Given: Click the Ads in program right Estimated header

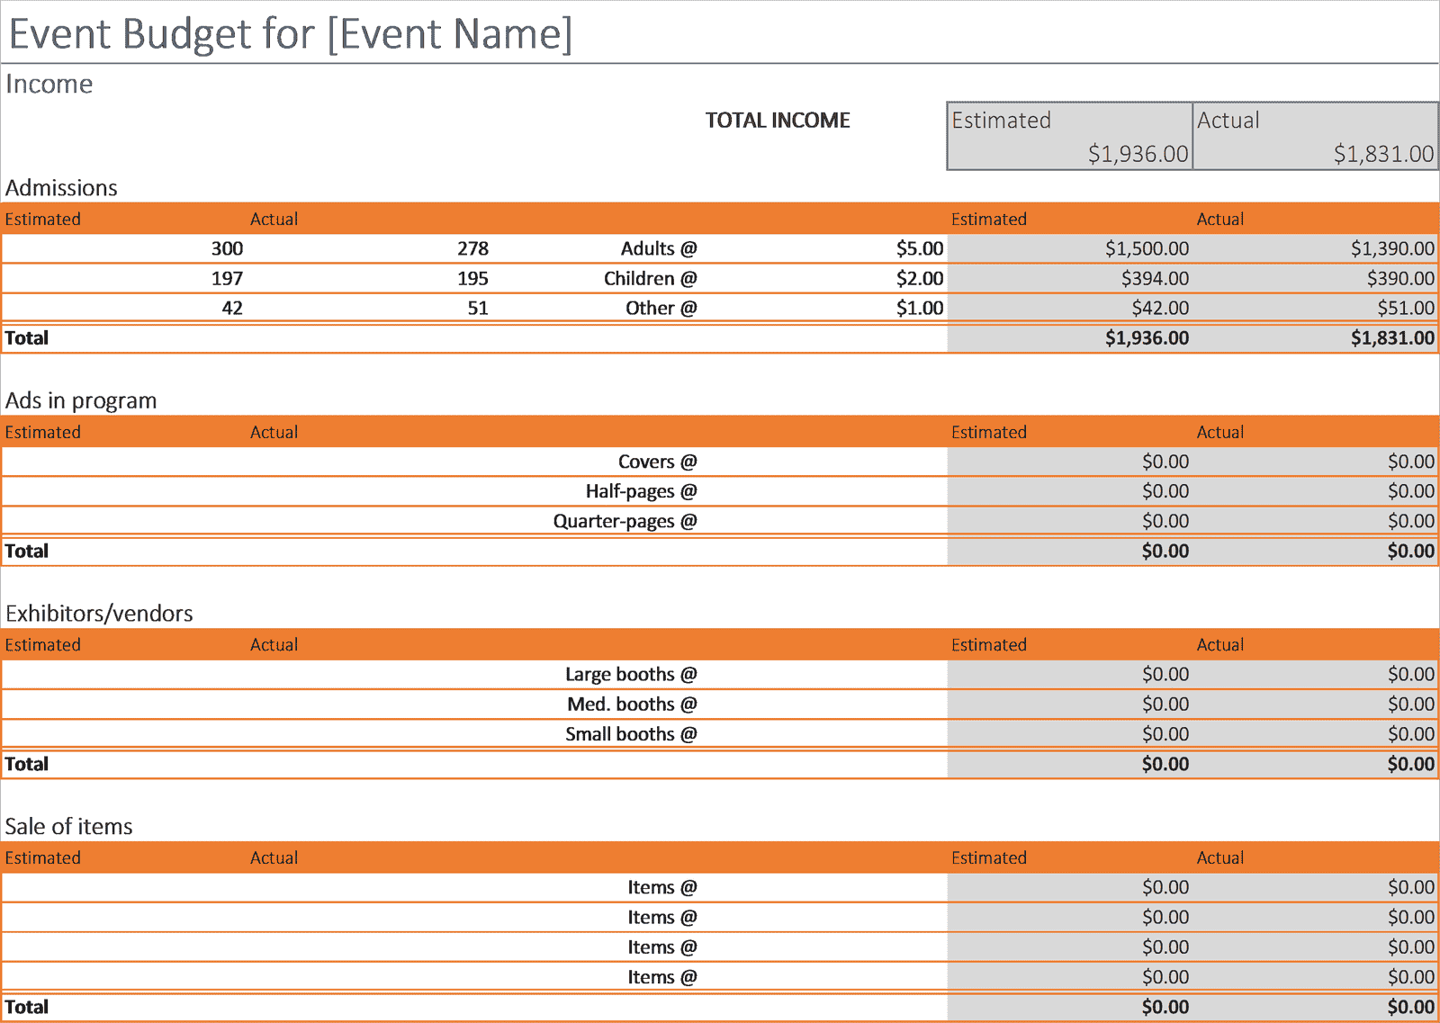Looking at the screenshot, I should [989, 433].
